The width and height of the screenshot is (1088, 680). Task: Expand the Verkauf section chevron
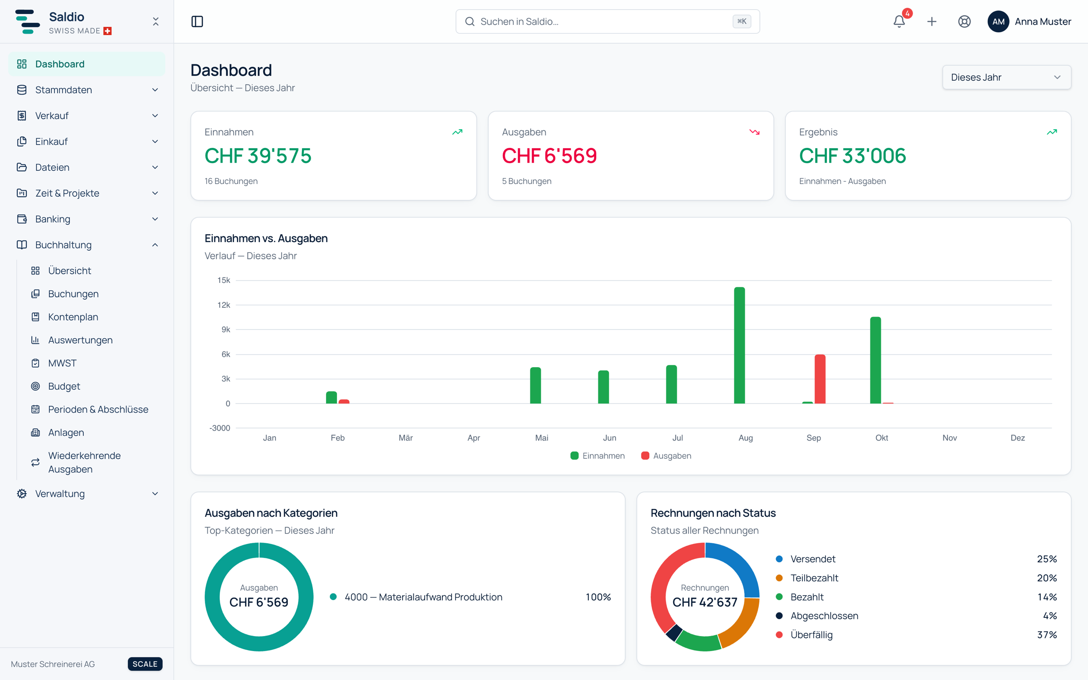tap(155, 116)
